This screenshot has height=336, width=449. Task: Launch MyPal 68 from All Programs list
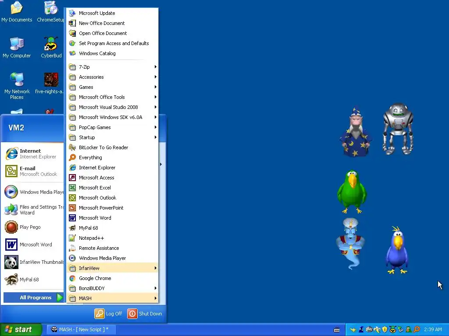click(112, 228)
